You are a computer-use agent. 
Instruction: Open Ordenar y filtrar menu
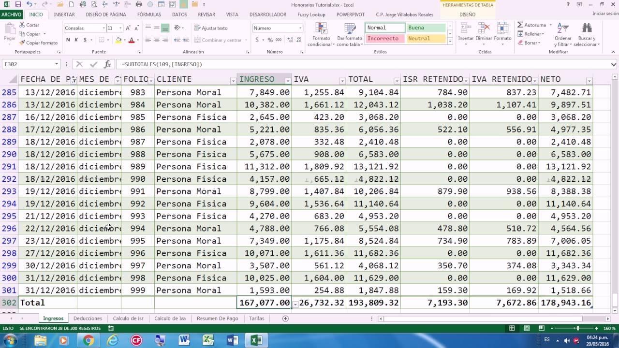pyautogui.click(x=563, y=34)
